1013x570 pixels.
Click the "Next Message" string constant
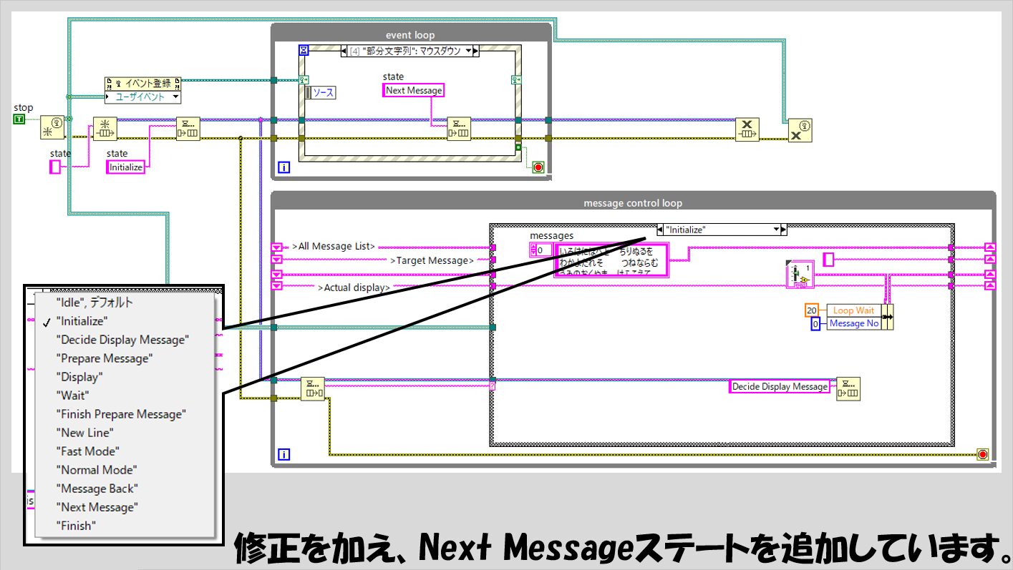click(x=413, y=90)
